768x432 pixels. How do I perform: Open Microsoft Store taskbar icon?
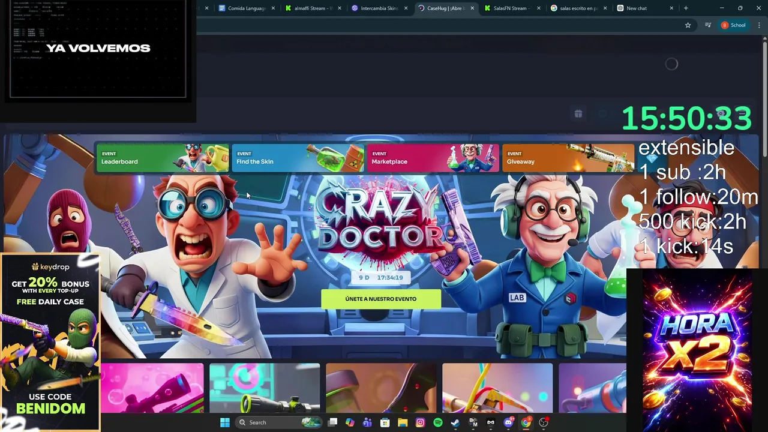(385, 422)
